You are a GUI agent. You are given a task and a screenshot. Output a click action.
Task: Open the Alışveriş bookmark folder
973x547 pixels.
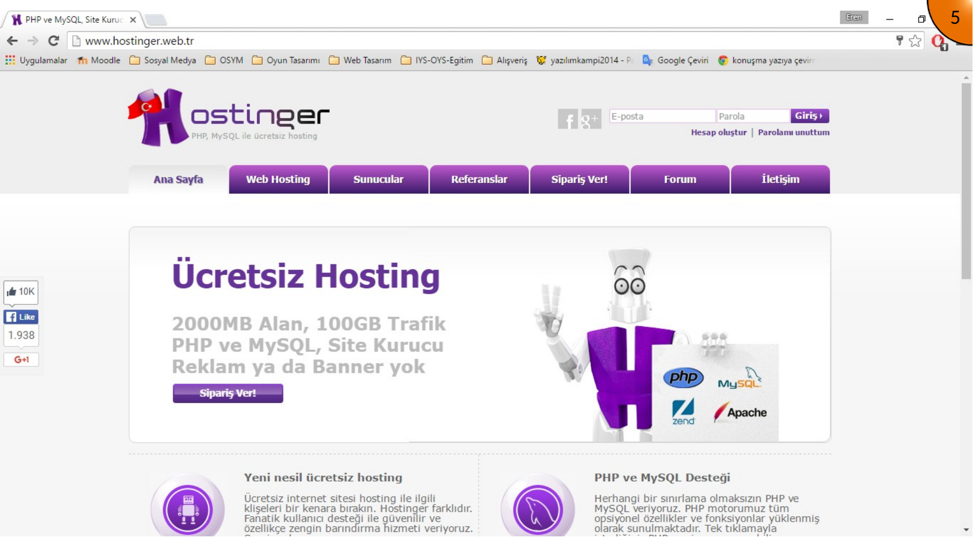[x=505, y=60]
